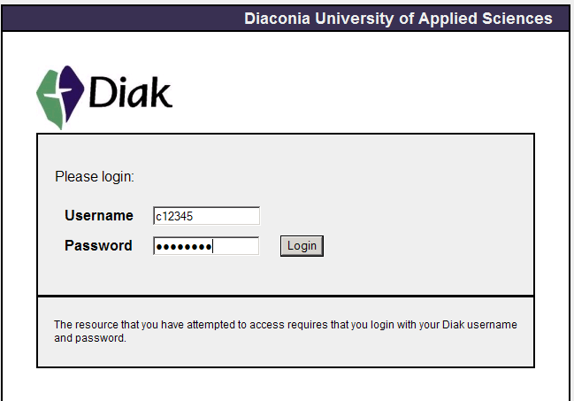Screen dimensions: 574x401
Task: Click the bold Password label
Action: coord(98,245)
